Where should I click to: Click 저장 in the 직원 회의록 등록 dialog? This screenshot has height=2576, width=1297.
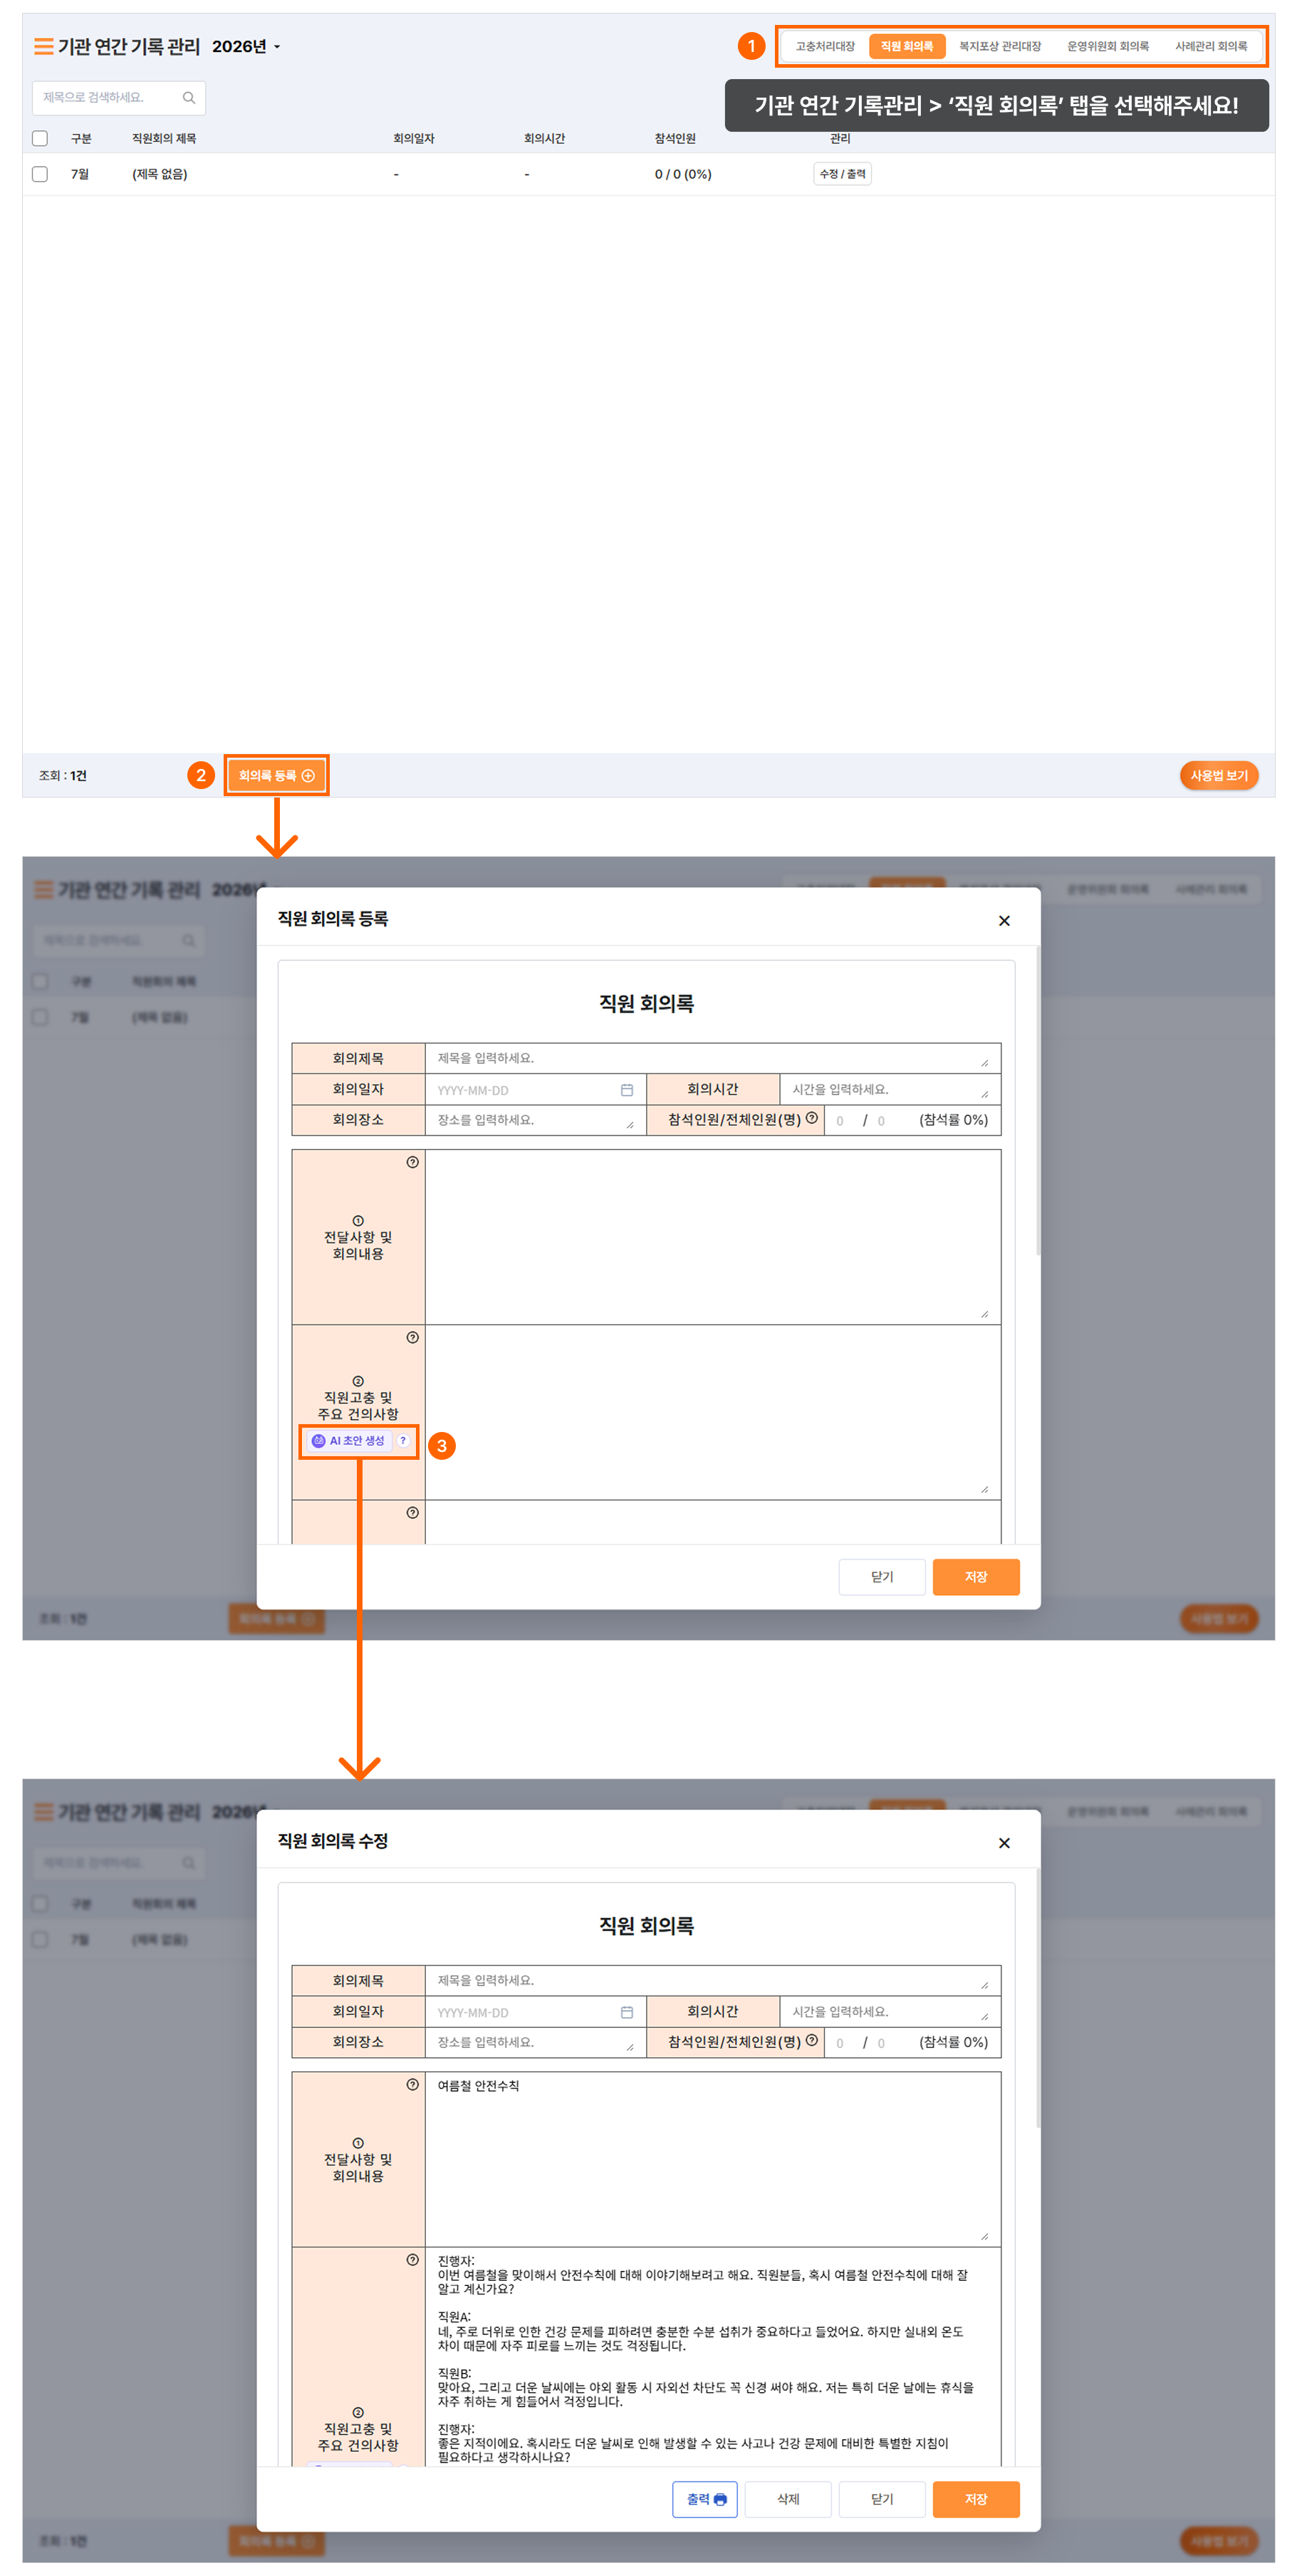click(x=975, y=1577)
